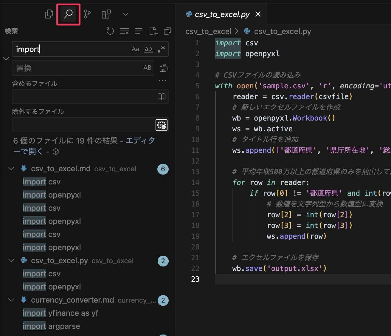Clear the search results
The height and width of the screenshot is (336, 391).
tap(125, 31)
